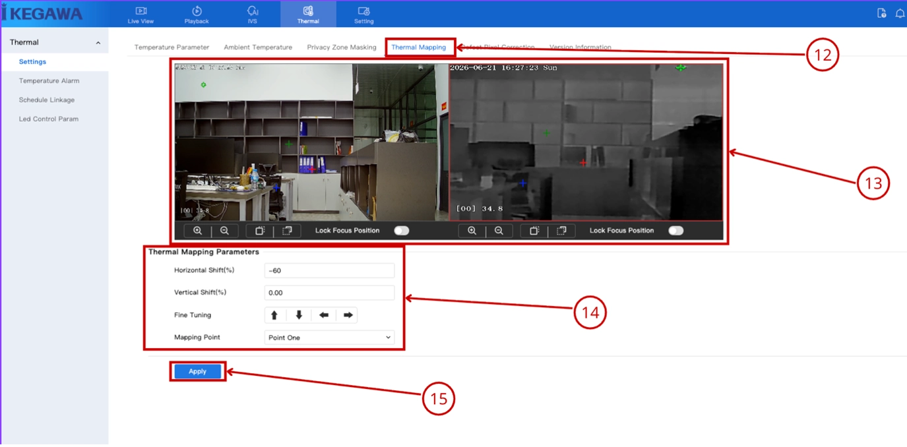Click the visible-light camera preview

click(x=311, y=142)
